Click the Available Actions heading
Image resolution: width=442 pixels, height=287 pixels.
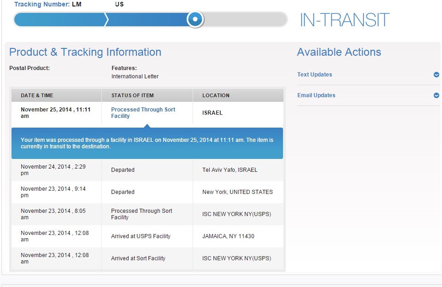point(339,52)
